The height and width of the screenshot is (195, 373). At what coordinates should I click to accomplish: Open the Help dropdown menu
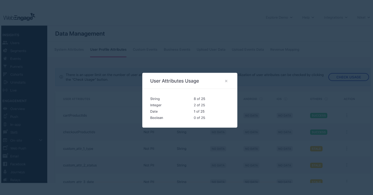point(308,18)
